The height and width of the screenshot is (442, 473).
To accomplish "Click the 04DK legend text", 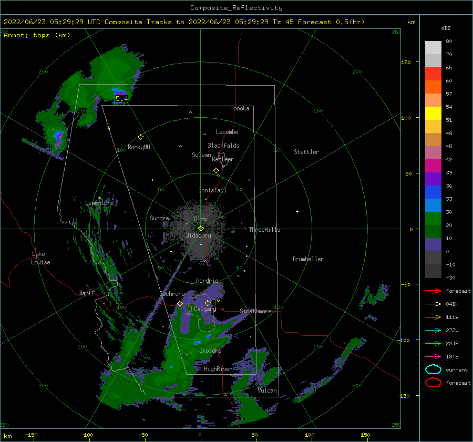I will [452, 304].
